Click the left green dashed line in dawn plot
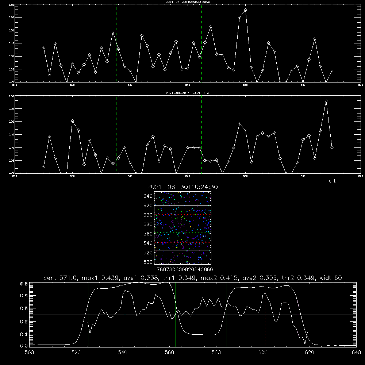 (x=116, y=43)
